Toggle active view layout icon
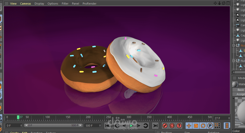 click(228, 3)
